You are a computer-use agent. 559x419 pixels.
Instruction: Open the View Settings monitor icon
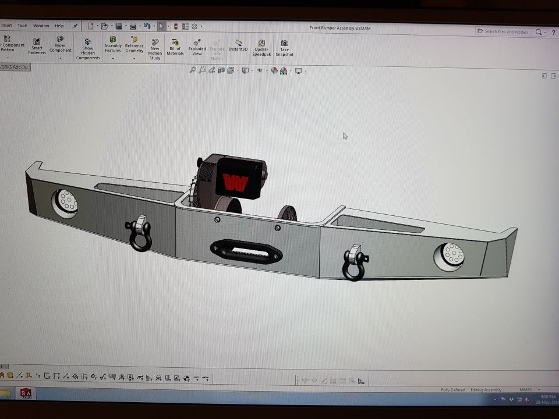298,71
